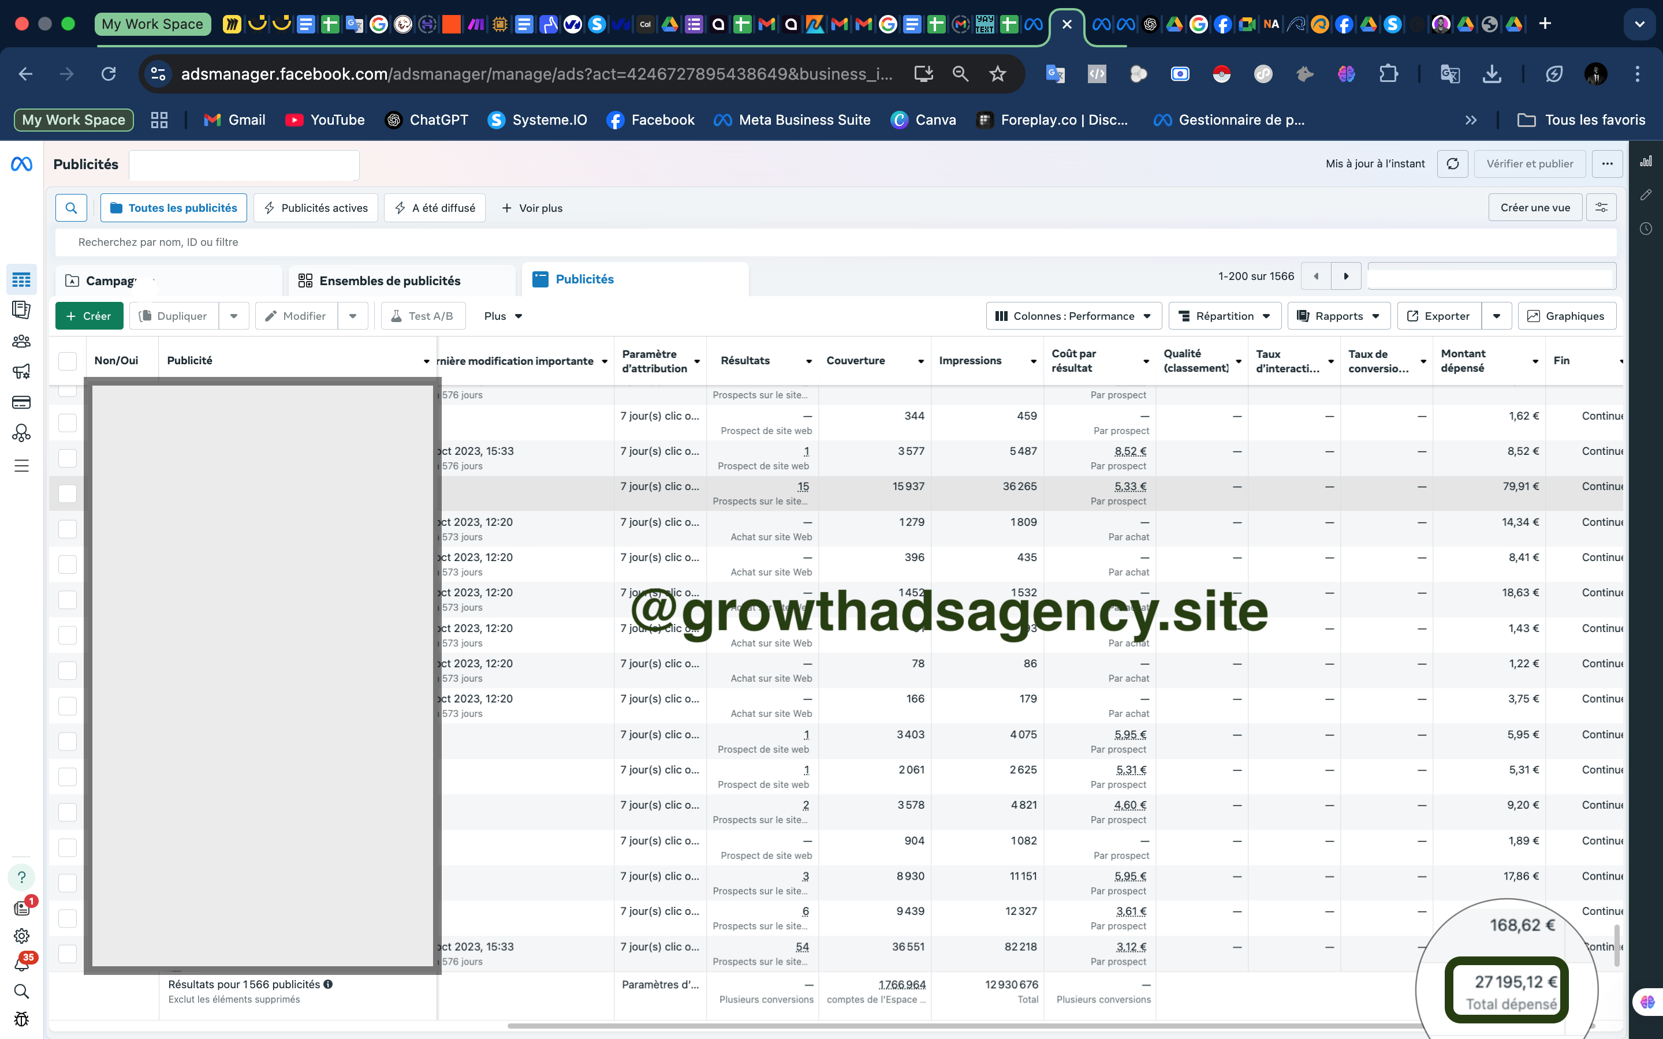Image resolution: width=1663 pixels, height=1039 pixels.
Task: Check the row with 18,63 € spent
Action: click(68, 599)
